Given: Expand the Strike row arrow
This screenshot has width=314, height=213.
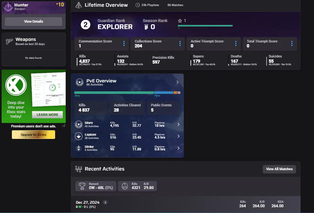Looking at the screenshot, I should [x=178, y=148].
